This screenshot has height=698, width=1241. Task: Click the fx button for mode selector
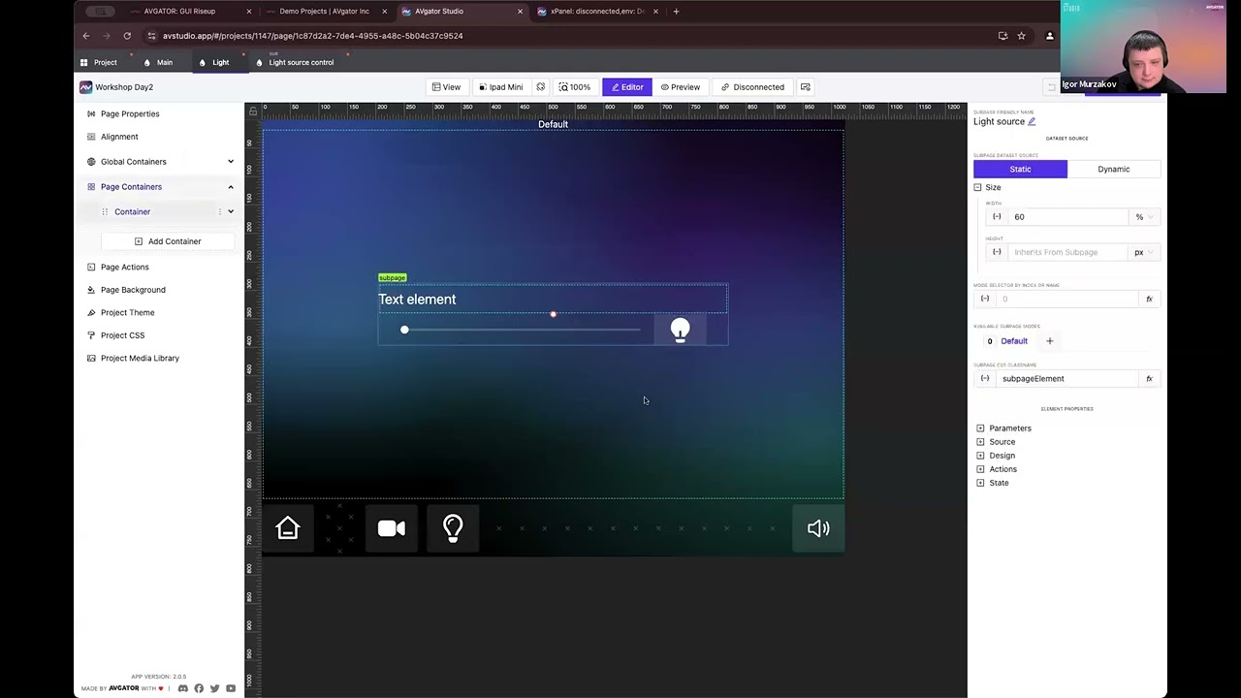(1149, 299)
